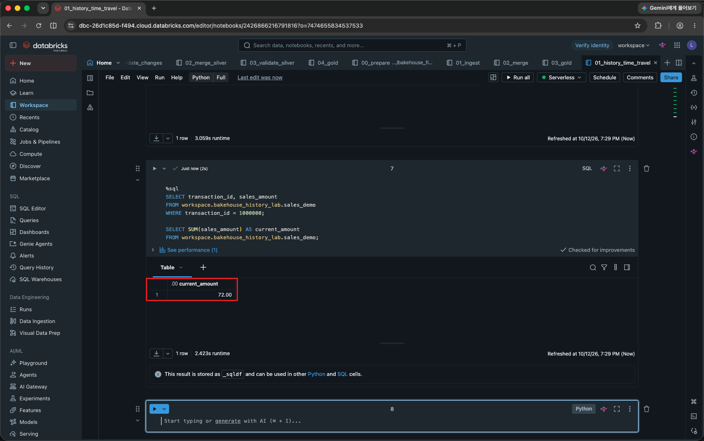The image size is (704, 441).
Task: Run cell 7 with the play icon
Action: click(154, 168)
